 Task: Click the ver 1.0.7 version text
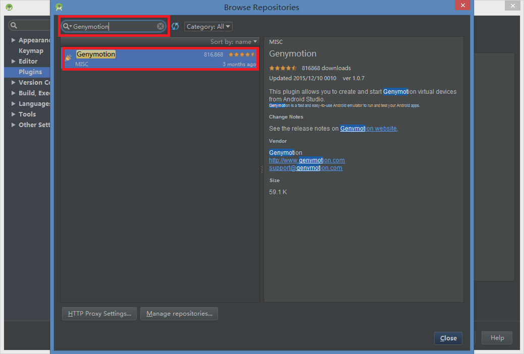[x=353, y=79]
